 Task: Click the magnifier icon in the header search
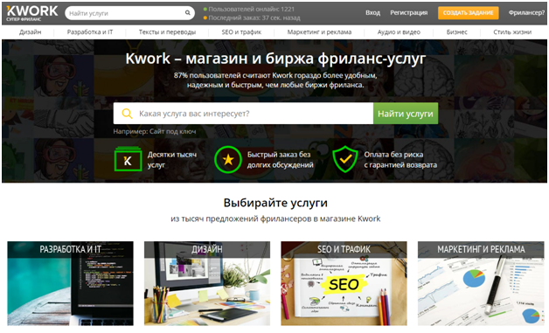click(188, 13)
